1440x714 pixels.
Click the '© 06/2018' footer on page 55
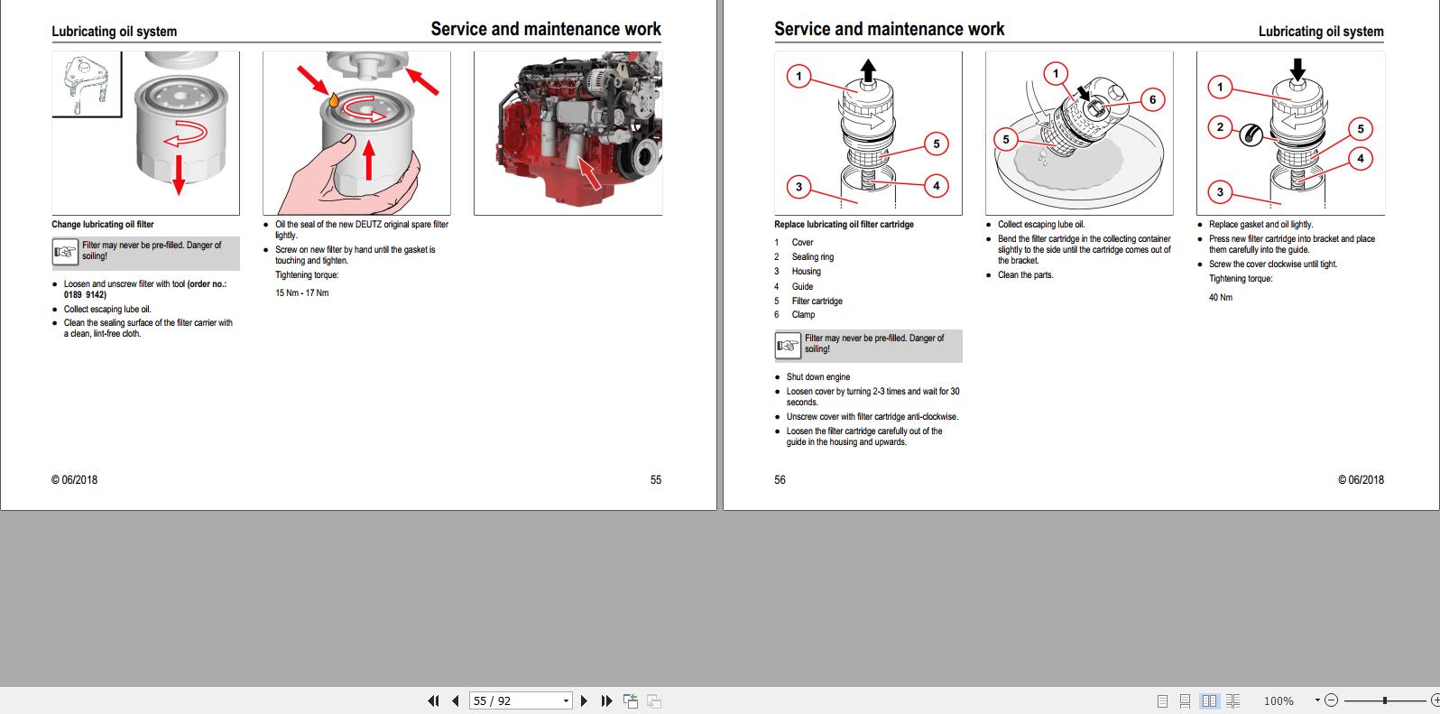tap(75, 480)
